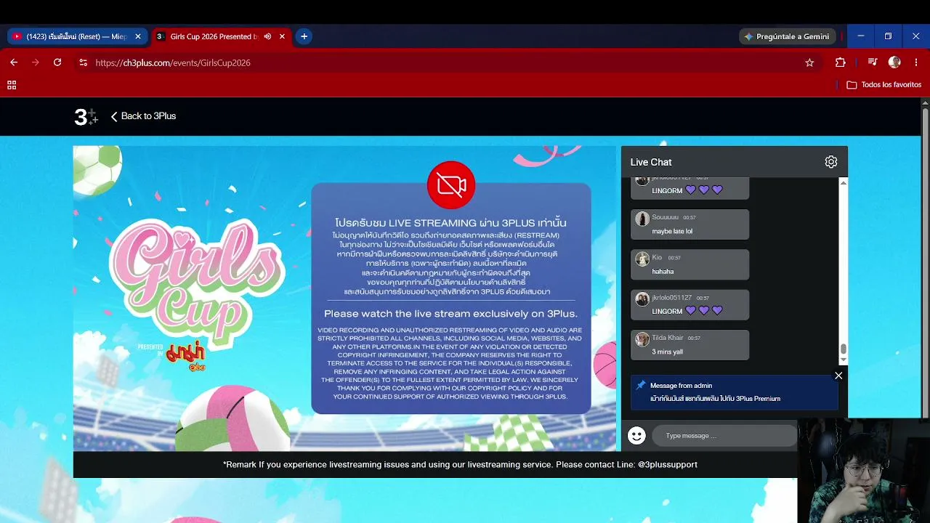Click the chat scrollbar up arrow
Screen dimensions: 930x523
click(x=844, y=182)
